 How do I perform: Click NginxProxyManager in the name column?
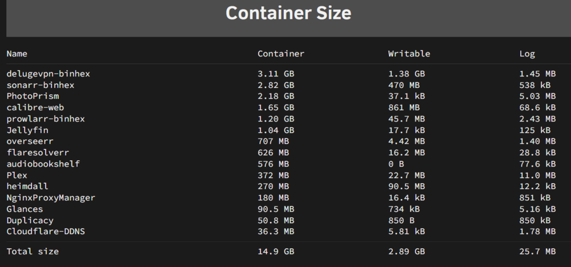click(51, 198)
